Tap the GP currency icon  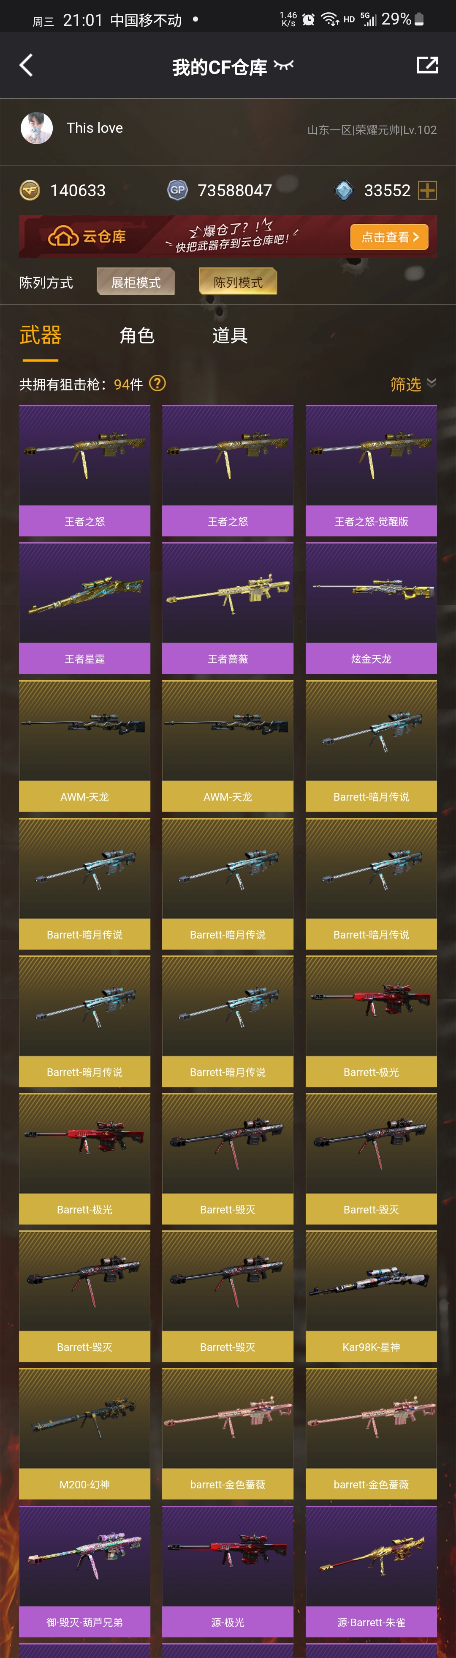click(177, 190)
